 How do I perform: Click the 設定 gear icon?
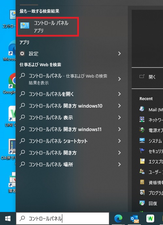tap(22, 53)
